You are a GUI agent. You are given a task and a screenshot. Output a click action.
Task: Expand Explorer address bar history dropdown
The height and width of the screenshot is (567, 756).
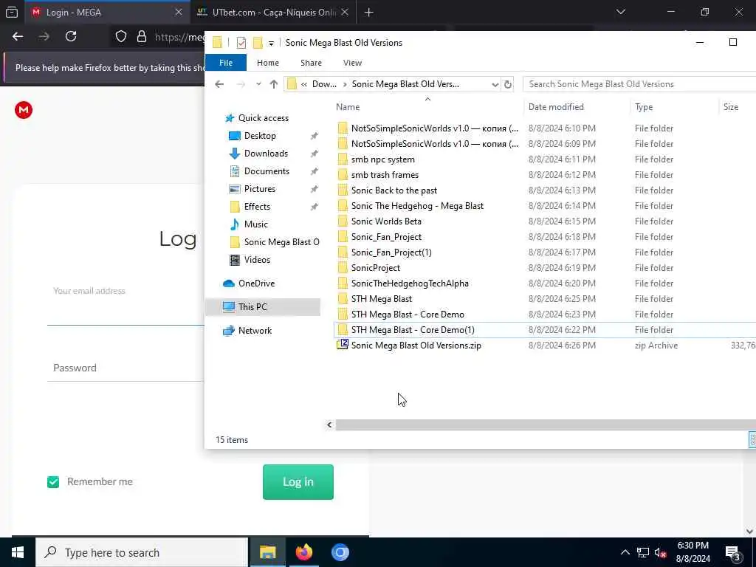pos(495,84)
